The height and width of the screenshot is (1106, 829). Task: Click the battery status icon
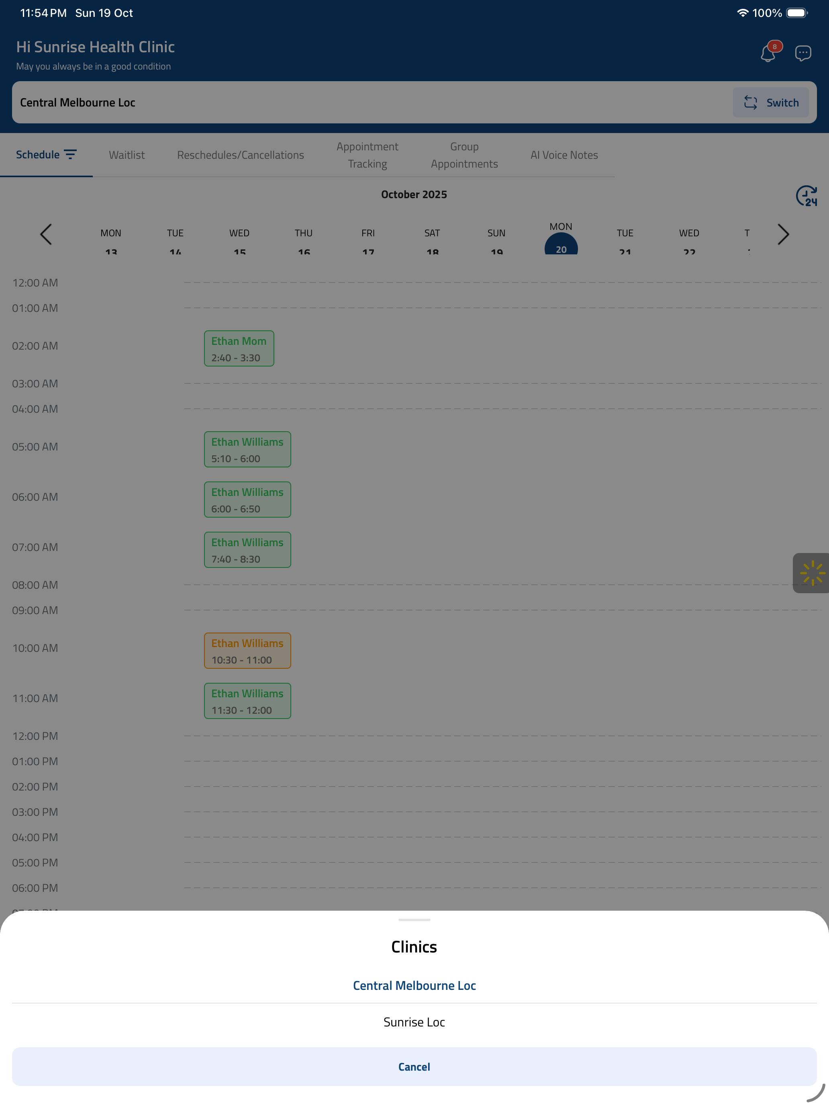(797, 13)
